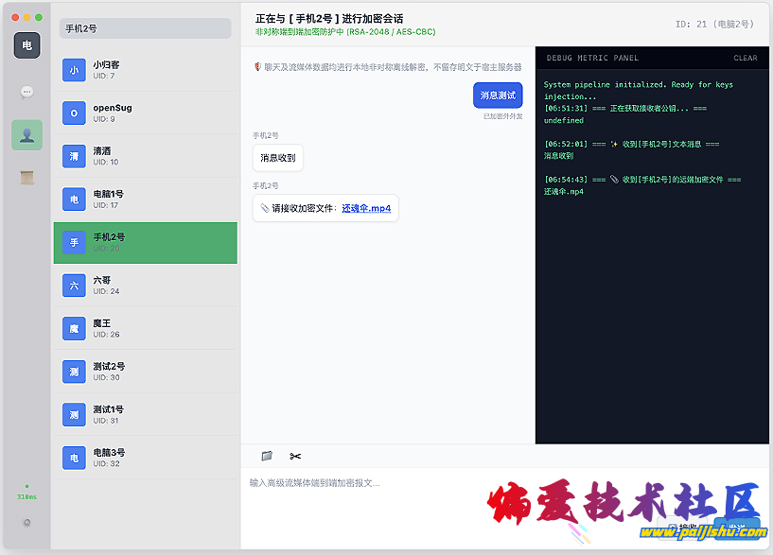Click the ID: 21 (电脑2号) header label
Image resolution: width=773 pixels, height=555 pixels.
point(714,25)
